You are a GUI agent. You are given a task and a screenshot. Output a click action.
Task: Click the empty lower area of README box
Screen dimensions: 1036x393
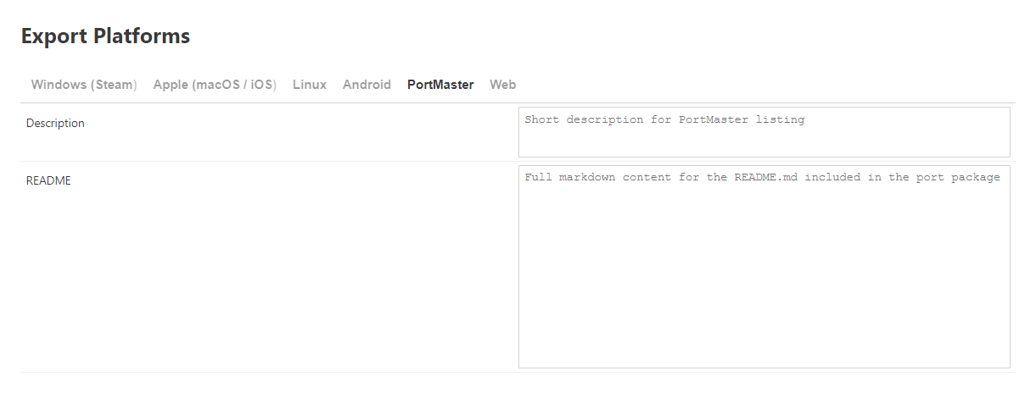(764, 322)
